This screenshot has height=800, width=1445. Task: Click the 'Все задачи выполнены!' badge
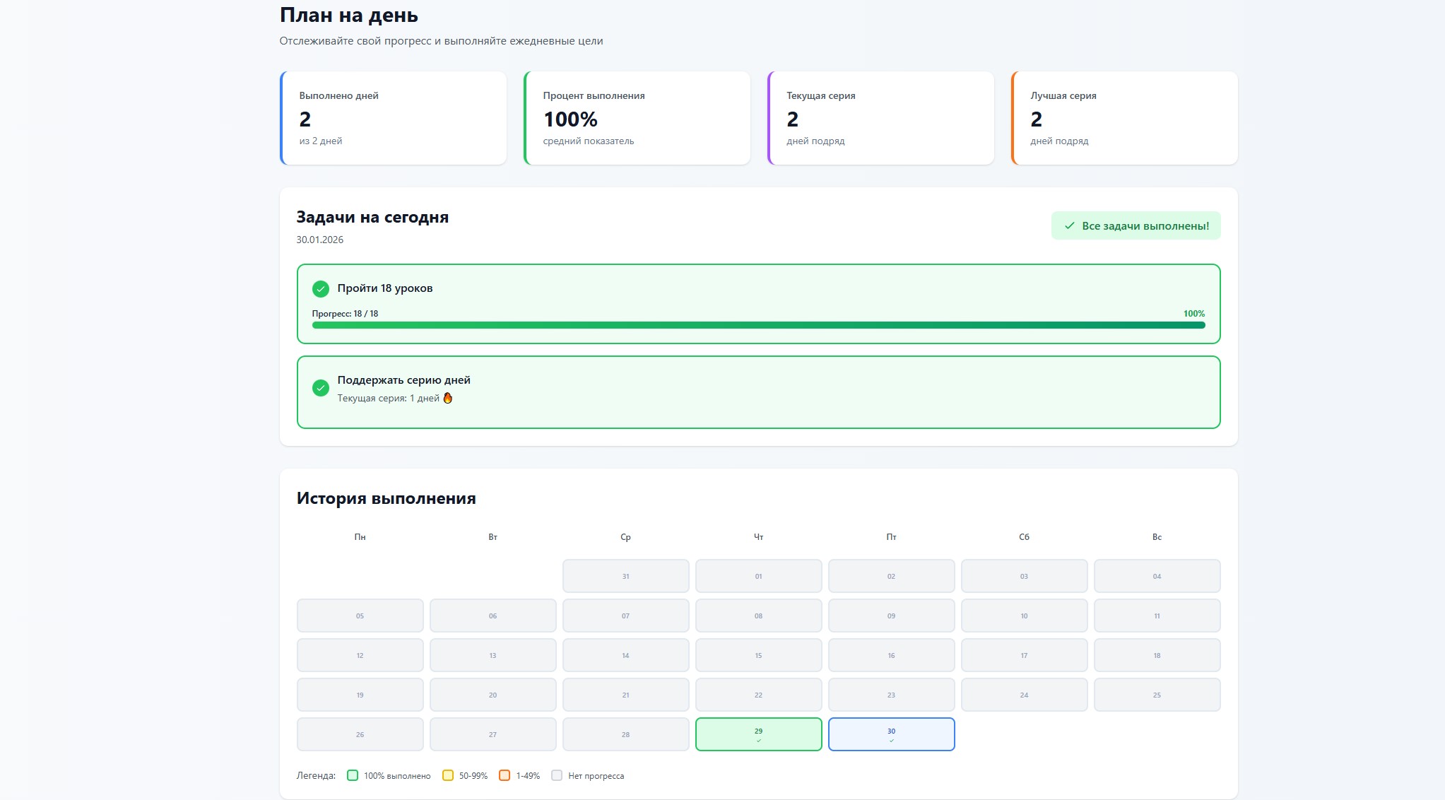1136,225
